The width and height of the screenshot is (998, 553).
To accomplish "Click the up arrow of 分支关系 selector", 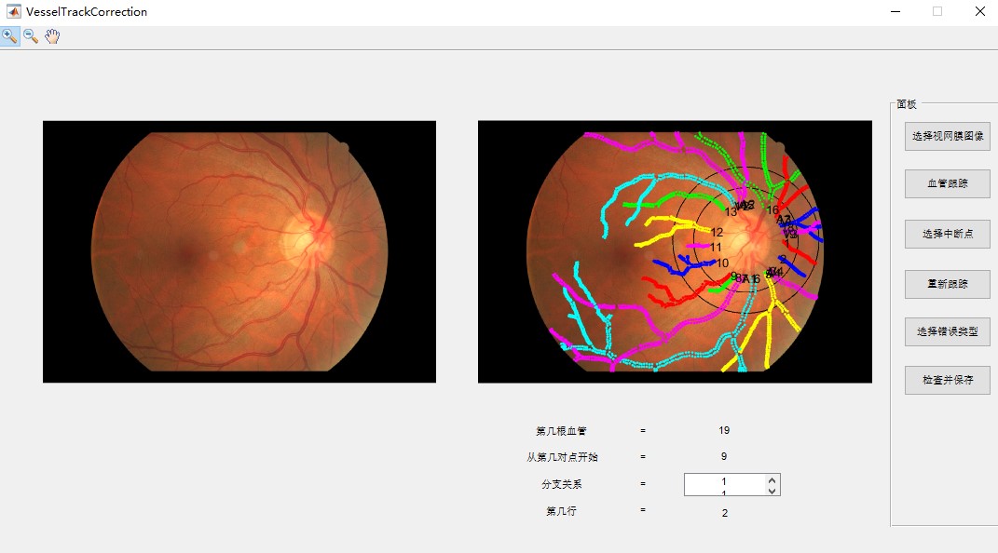I will click(x=772, y=479).
